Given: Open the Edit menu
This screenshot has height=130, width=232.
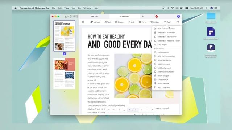Looking at the screenshot, I should pos(60,8).
